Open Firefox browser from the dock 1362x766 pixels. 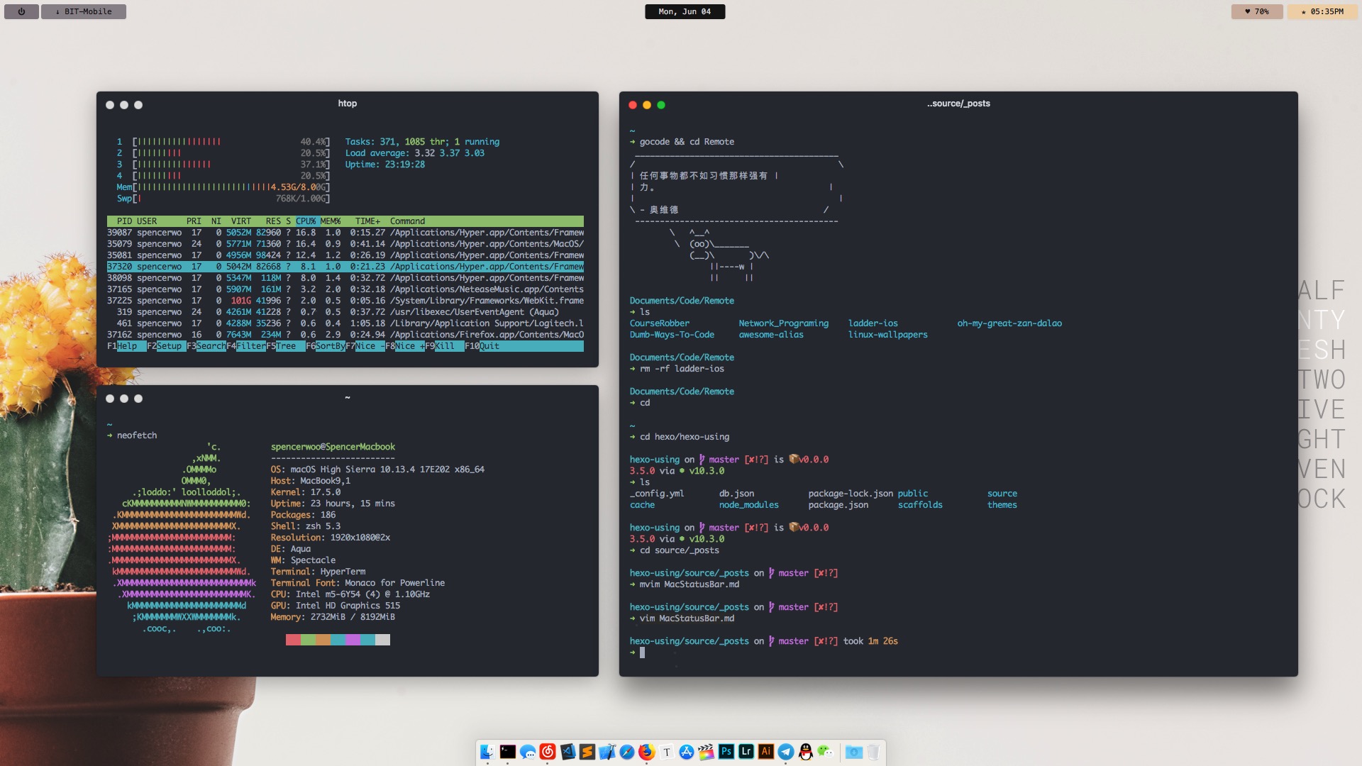point(646,751)
